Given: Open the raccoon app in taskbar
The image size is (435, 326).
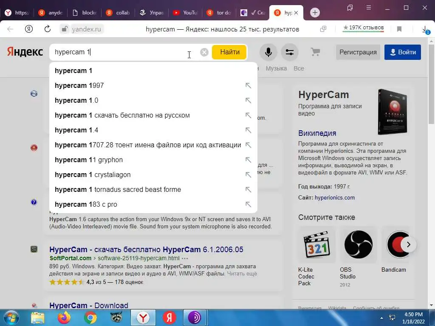Looking at the screenshot, I should click(x=116, y=318).
